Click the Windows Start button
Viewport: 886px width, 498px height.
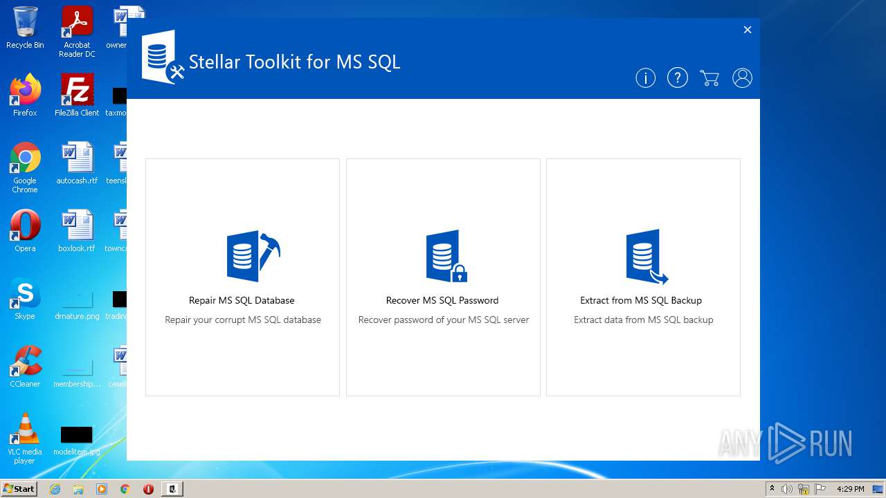19,488
